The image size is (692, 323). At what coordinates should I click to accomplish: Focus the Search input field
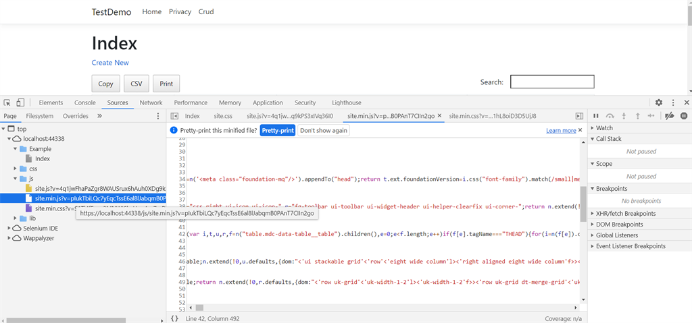click(x=553, y=82)
